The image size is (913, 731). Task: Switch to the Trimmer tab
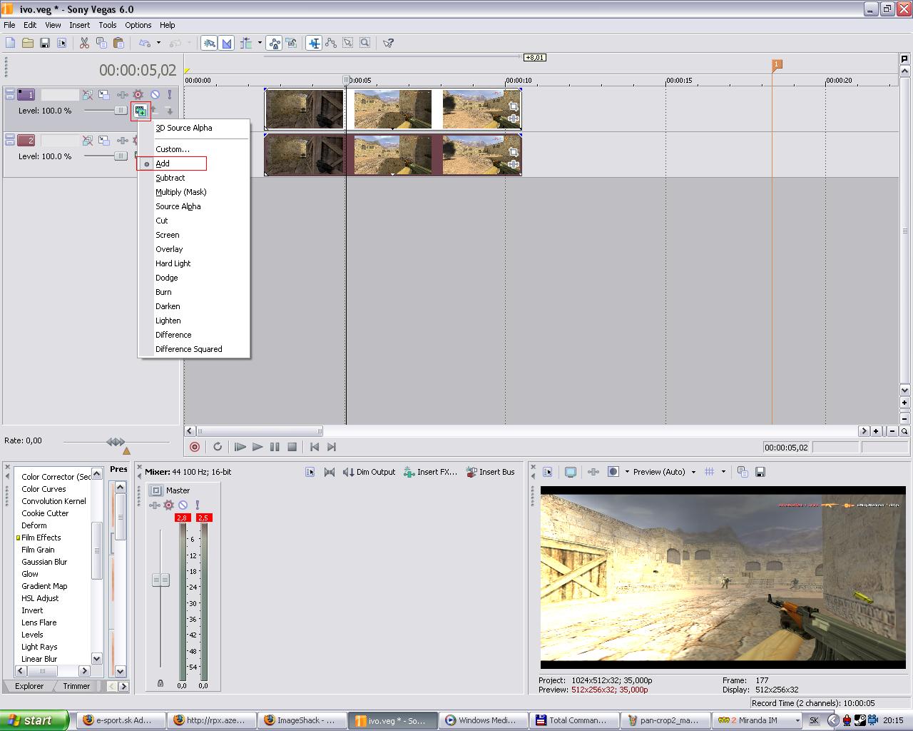pos(76,686)
